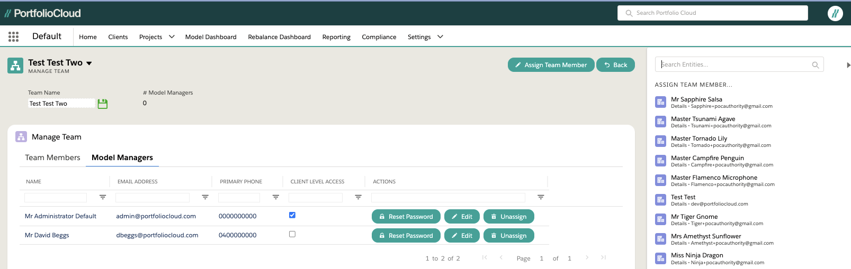Click the entity icon beside Test Test
Viewport: 851px width, 269px height.
[660, 200]
